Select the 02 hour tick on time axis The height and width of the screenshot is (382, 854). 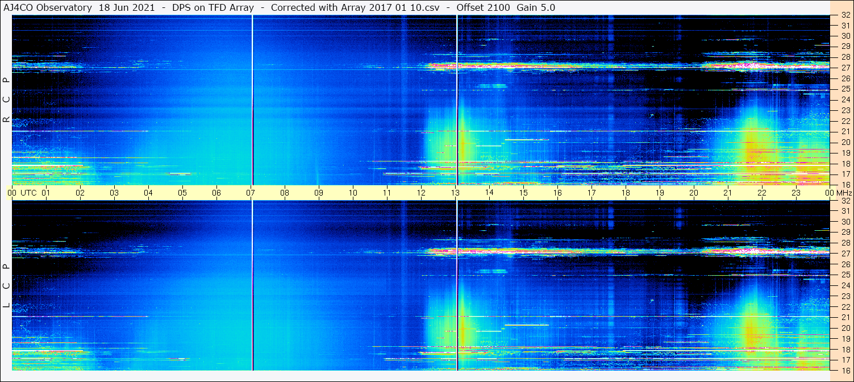[80, 193]
